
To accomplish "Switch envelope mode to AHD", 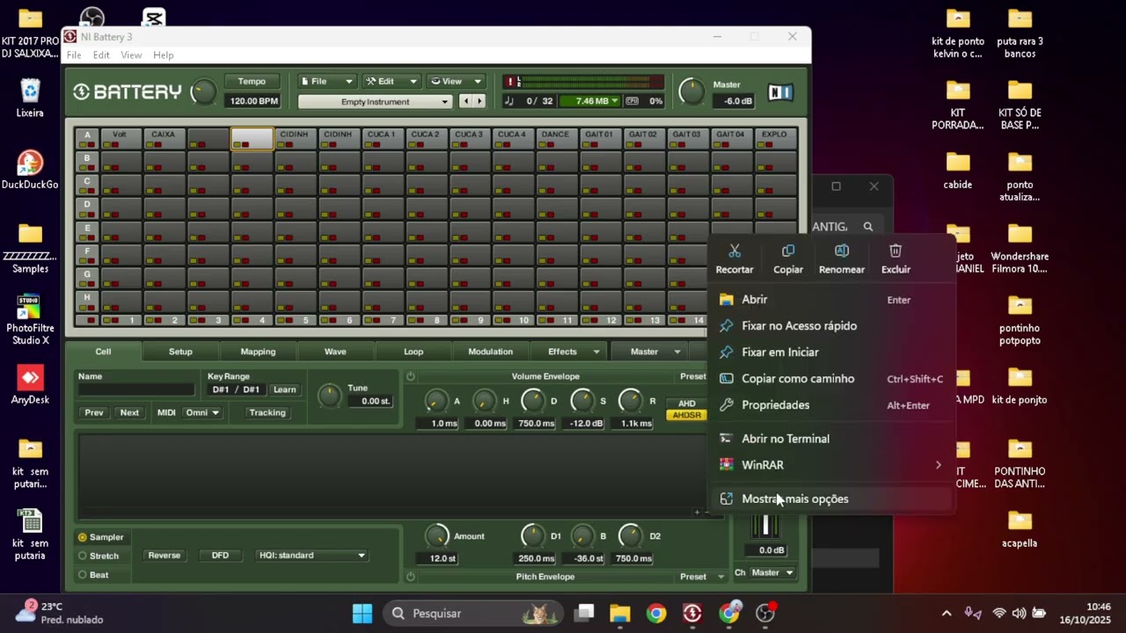I will coord(686,404).
